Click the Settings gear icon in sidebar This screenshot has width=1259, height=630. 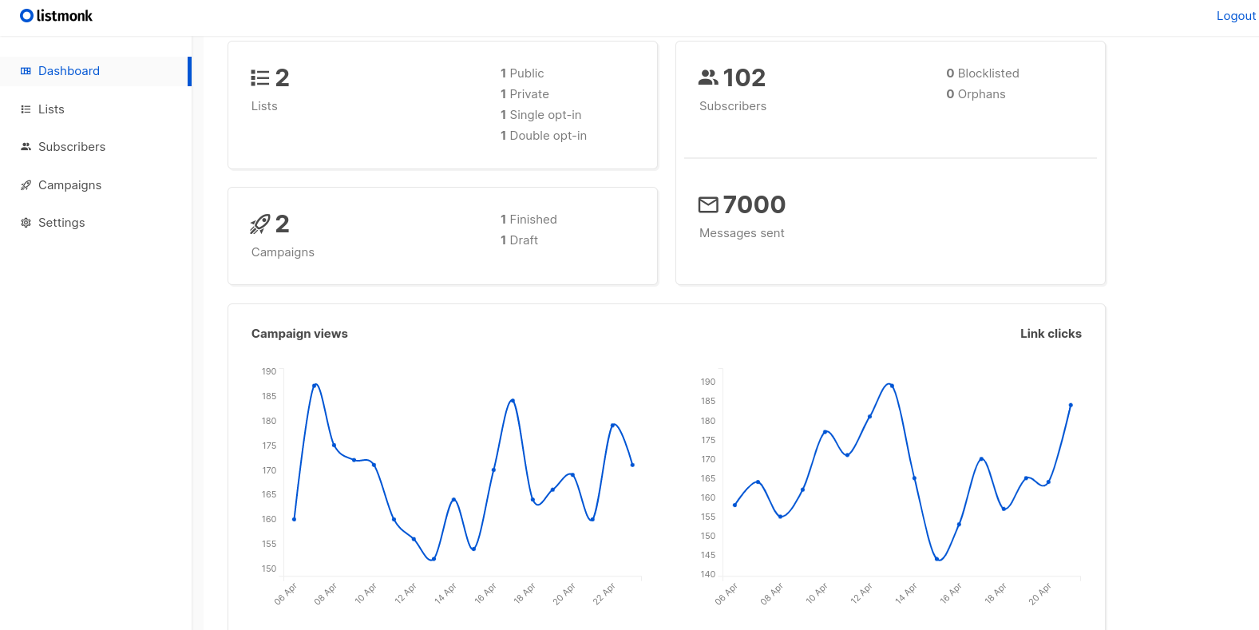click(x=26, y=223)
